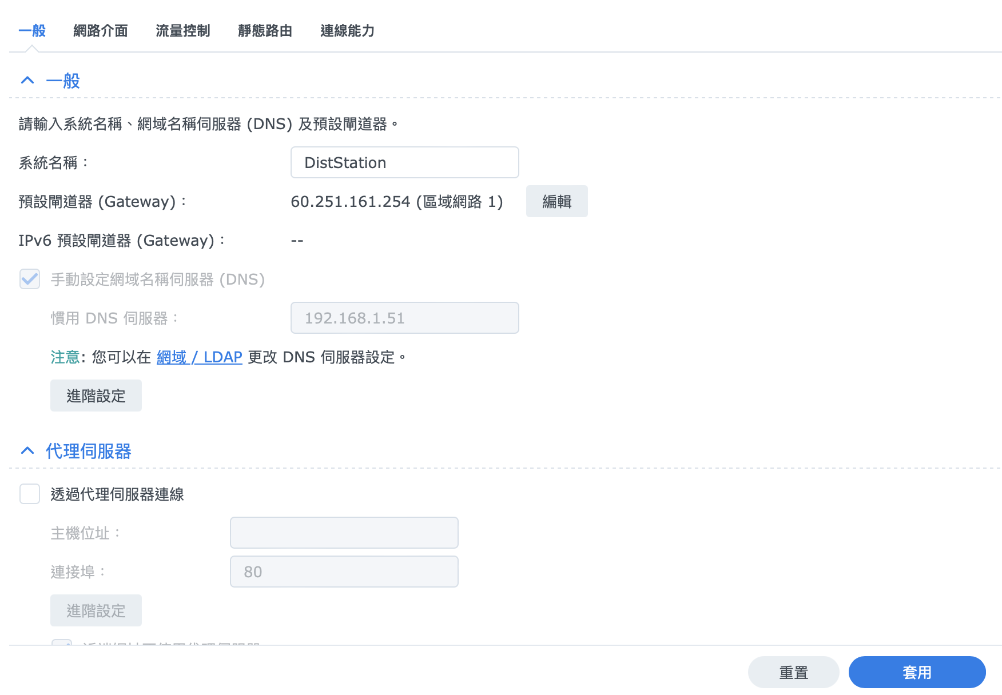
Task: Click the 連接埠 port field
Action: click(344, 572)
